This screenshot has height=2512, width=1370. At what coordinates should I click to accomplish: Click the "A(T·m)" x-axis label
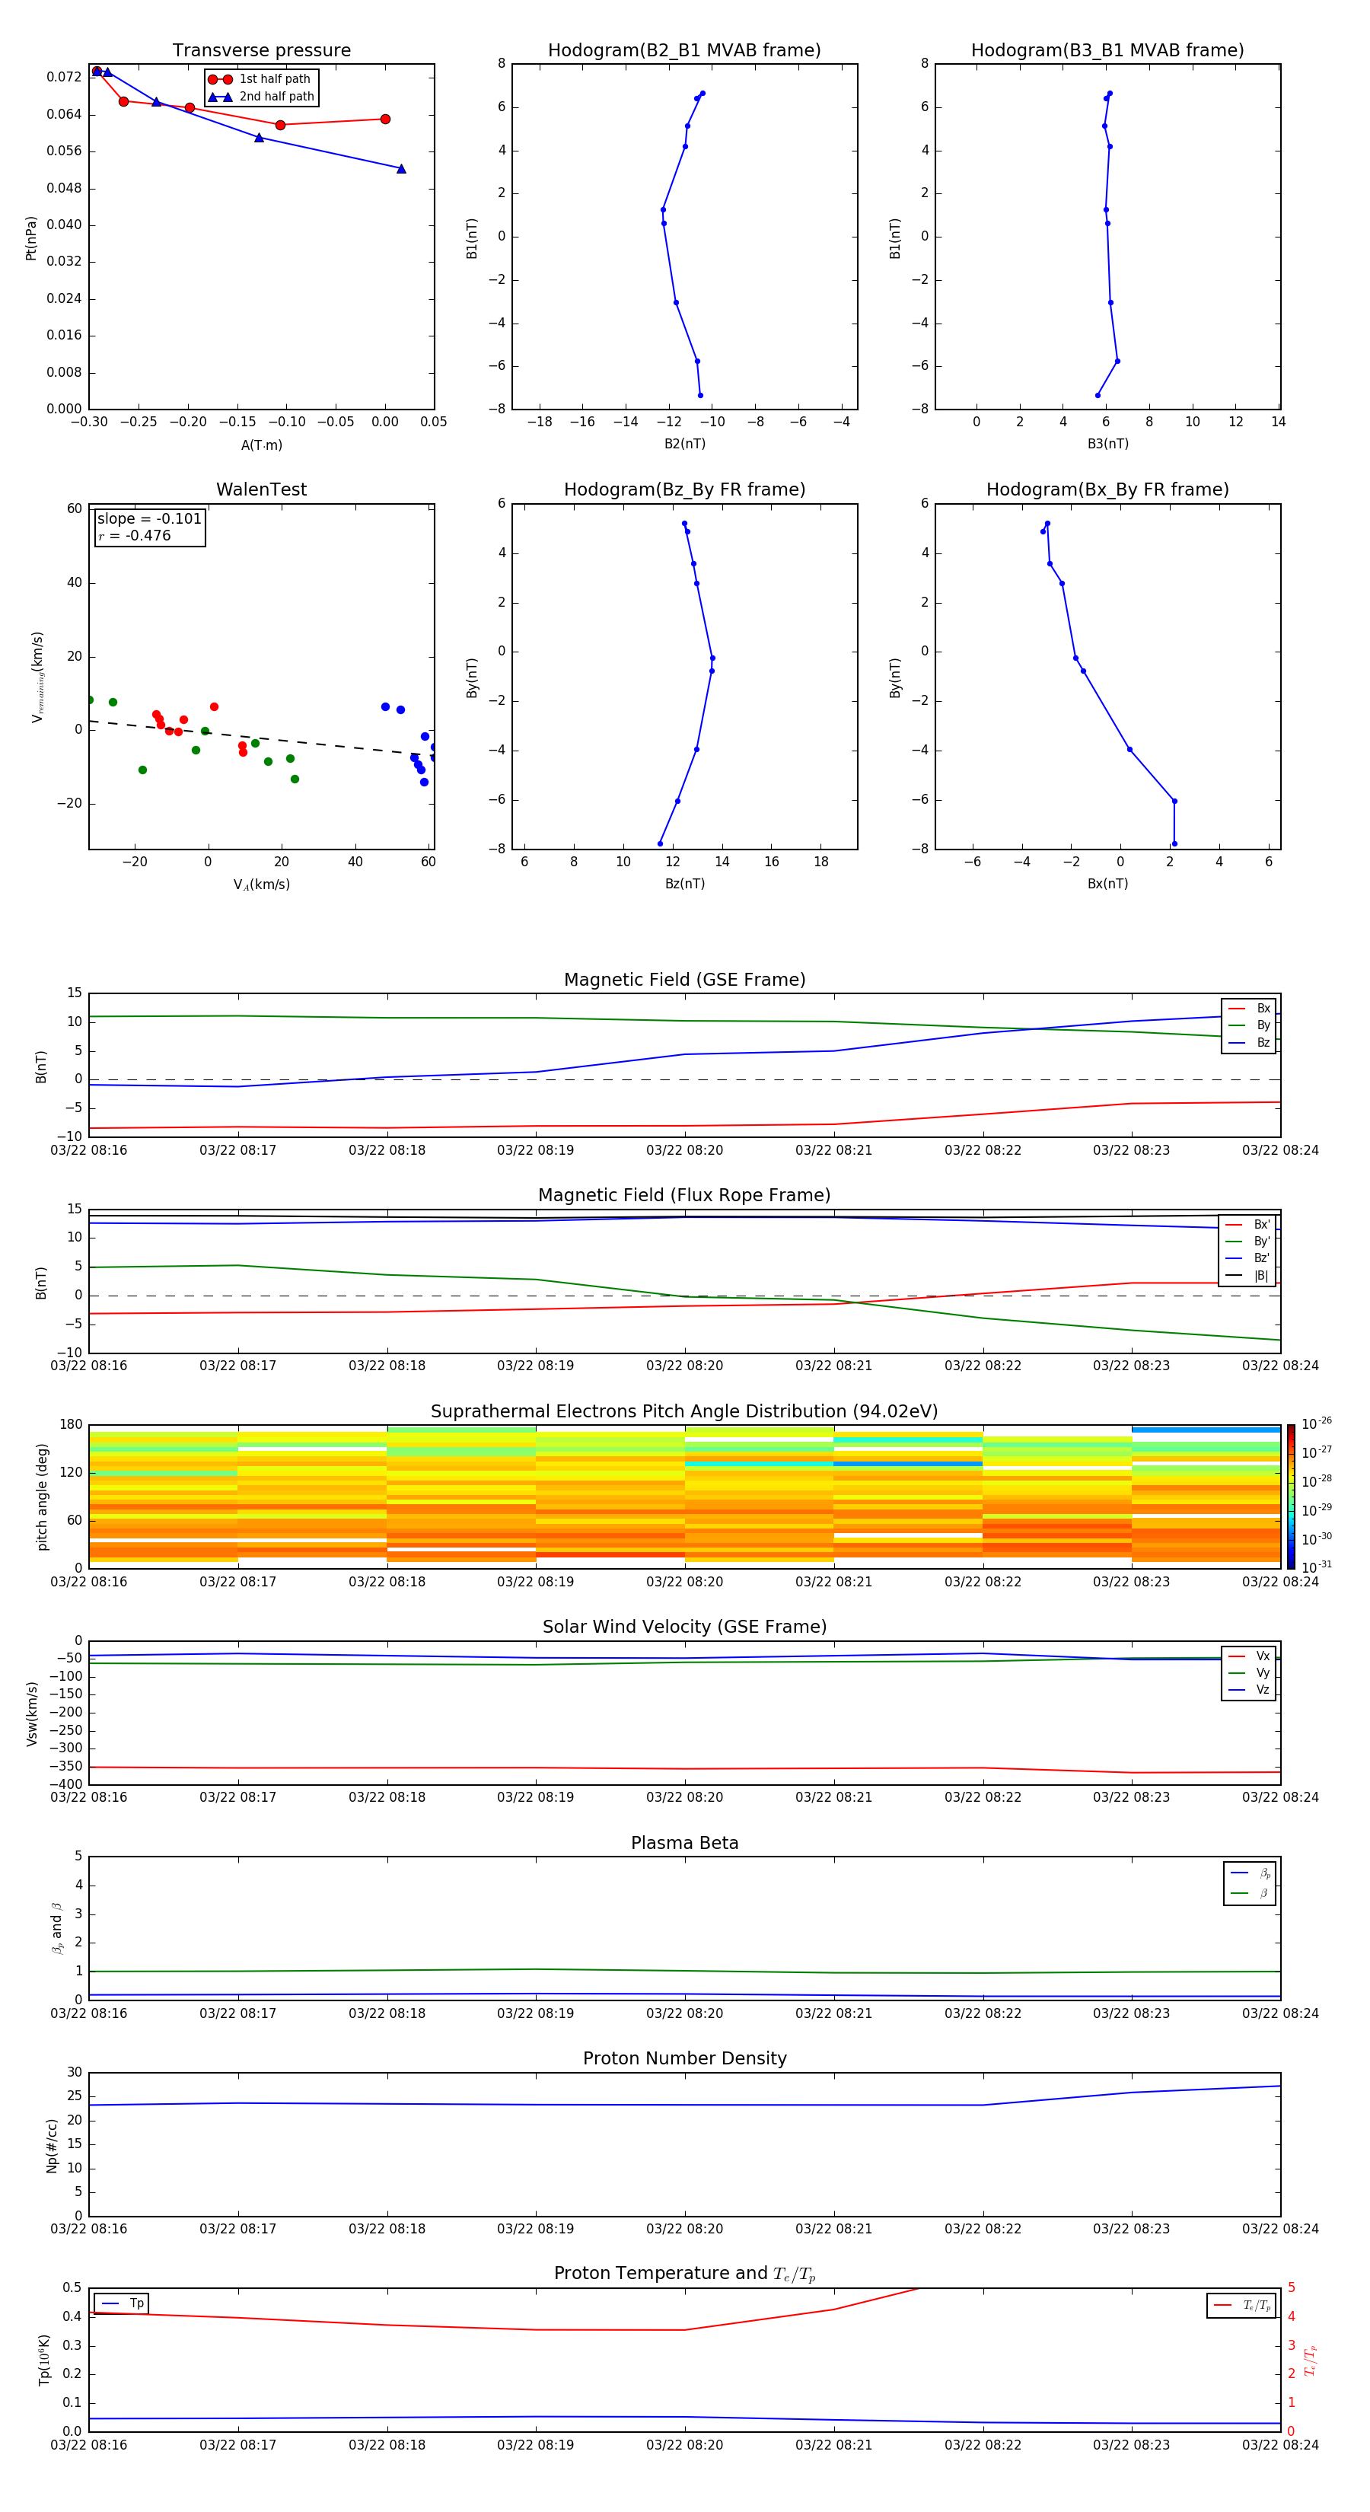point(261,445)
